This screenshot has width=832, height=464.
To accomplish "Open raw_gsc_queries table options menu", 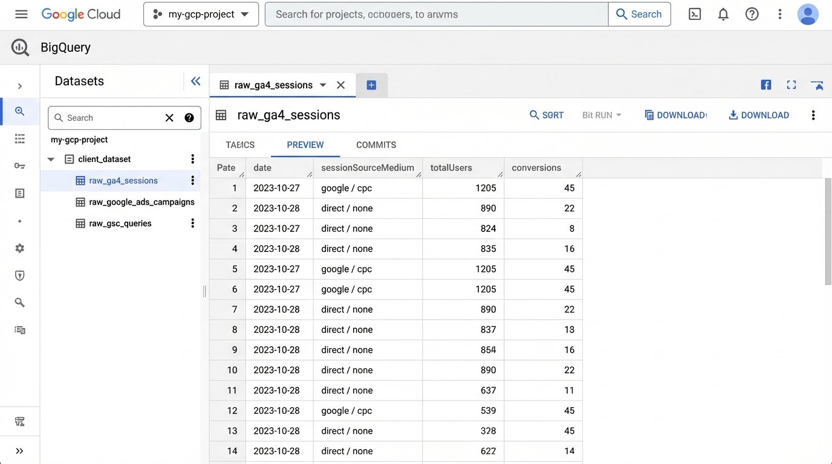I will tap(192, 223).
